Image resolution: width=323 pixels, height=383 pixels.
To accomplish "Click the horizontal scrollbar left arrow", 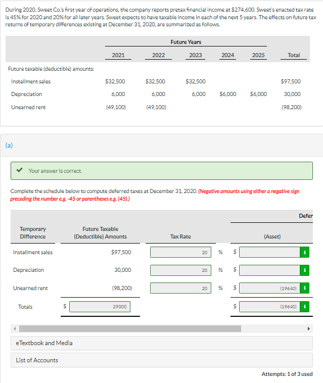I will pyautogui.click(x=15, y=328).
